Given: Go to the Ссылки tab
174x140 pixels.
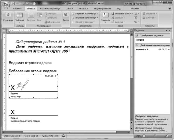Looking at the screenshot, I should coord(69,9).
